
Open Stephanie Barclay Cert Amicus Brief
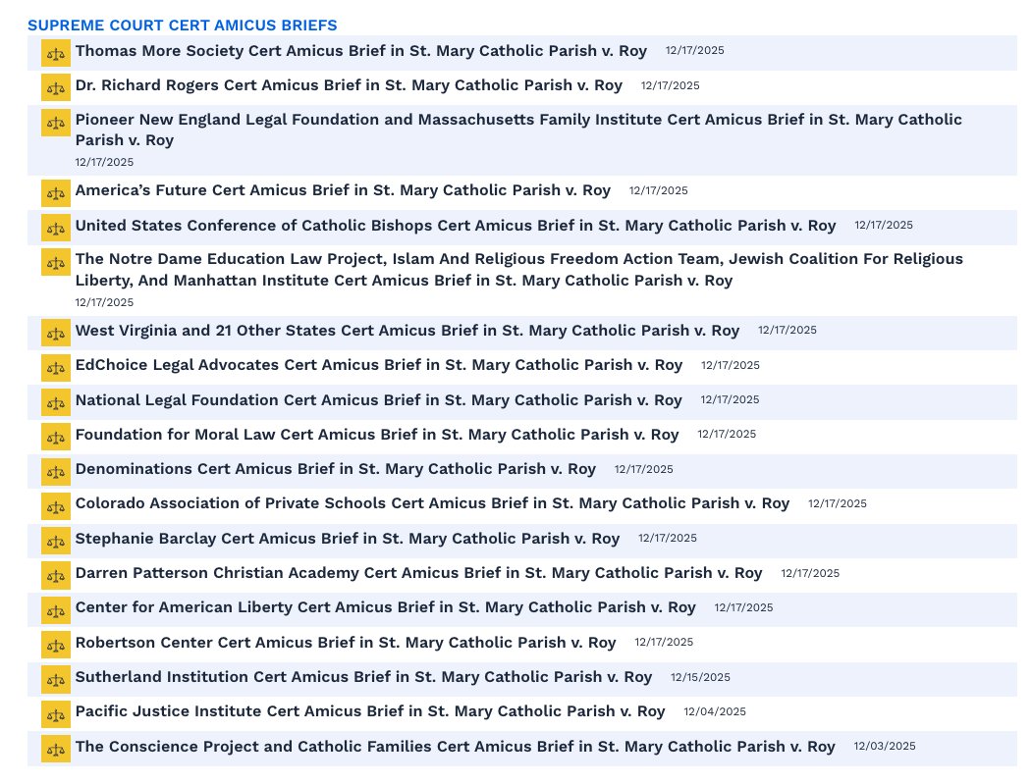(x=348, y=539)
